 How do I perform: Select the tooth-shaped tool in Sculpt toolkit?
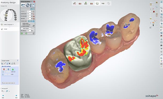(x=10, y=63)
